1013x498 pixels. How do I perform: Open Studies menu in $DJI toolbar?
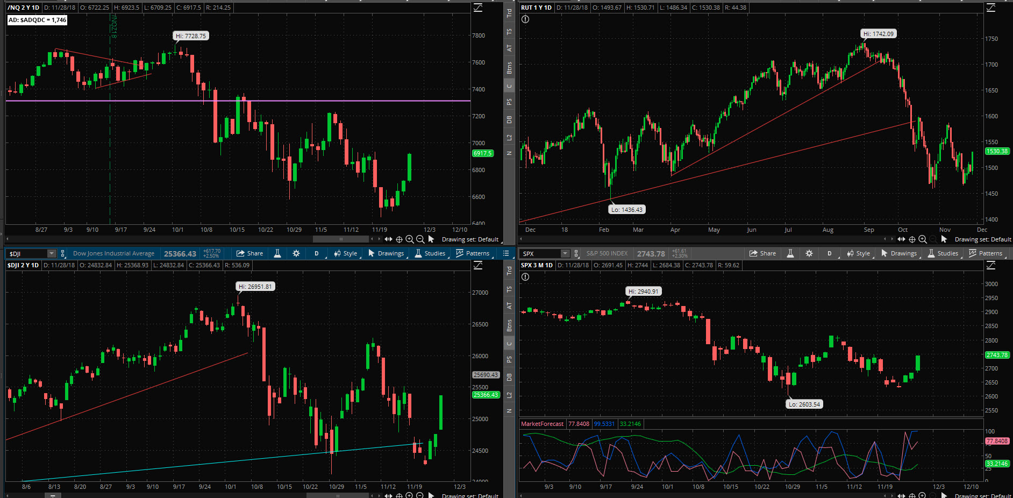click(430, 253)
